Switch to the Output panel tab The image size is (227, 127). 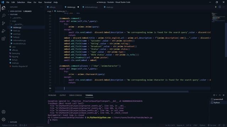tap(62, 95)
